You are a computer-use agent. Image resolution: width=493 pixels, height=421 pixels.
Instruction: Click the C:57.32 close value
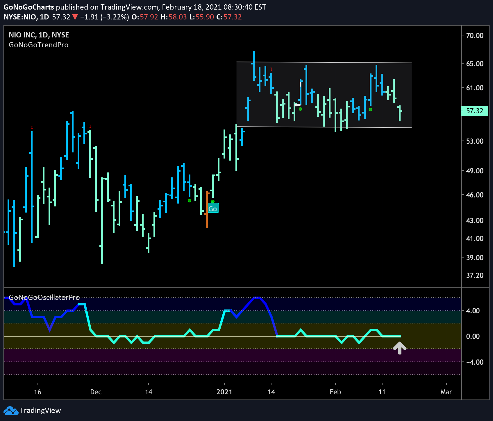[229, 17]
